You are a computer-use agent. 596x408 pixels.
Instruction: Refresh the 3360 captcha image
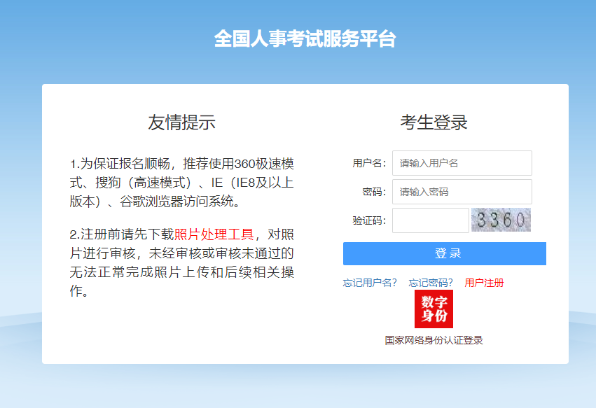pyautogui.click(x=500, y=220)
